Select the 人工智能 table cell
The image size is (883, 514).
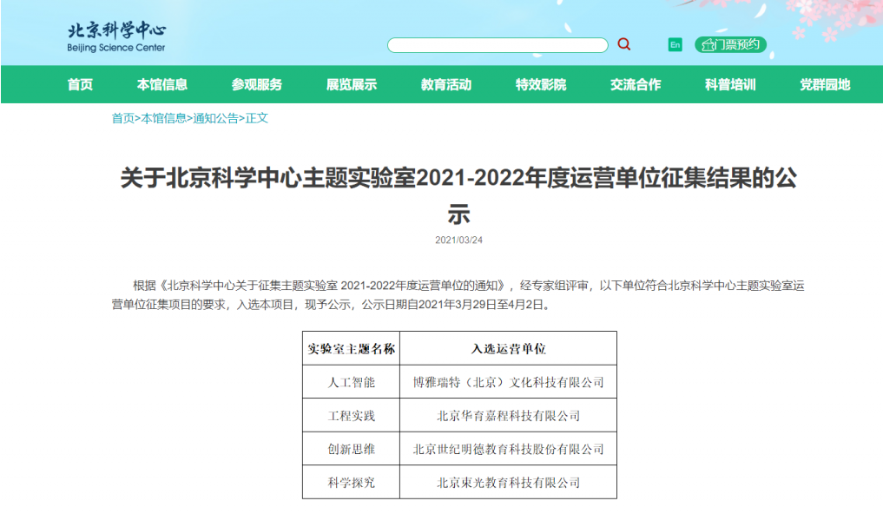(352, 382)
